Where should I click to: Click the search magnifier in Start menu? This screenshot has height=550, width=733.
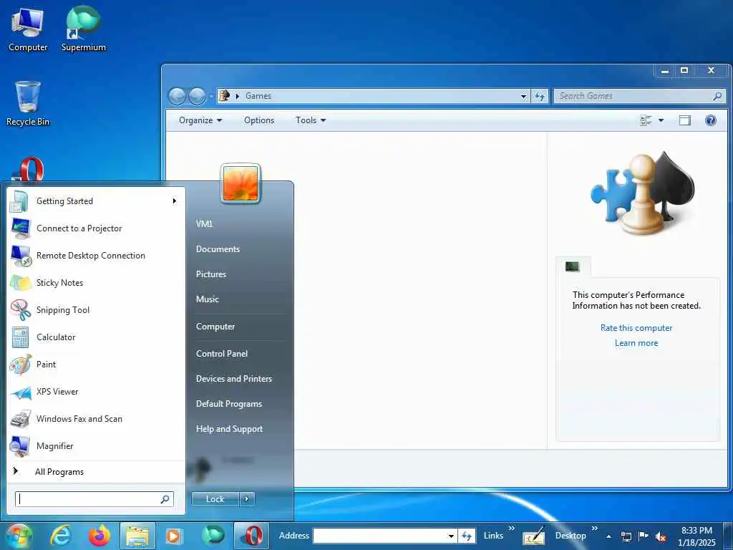[165, 499]
